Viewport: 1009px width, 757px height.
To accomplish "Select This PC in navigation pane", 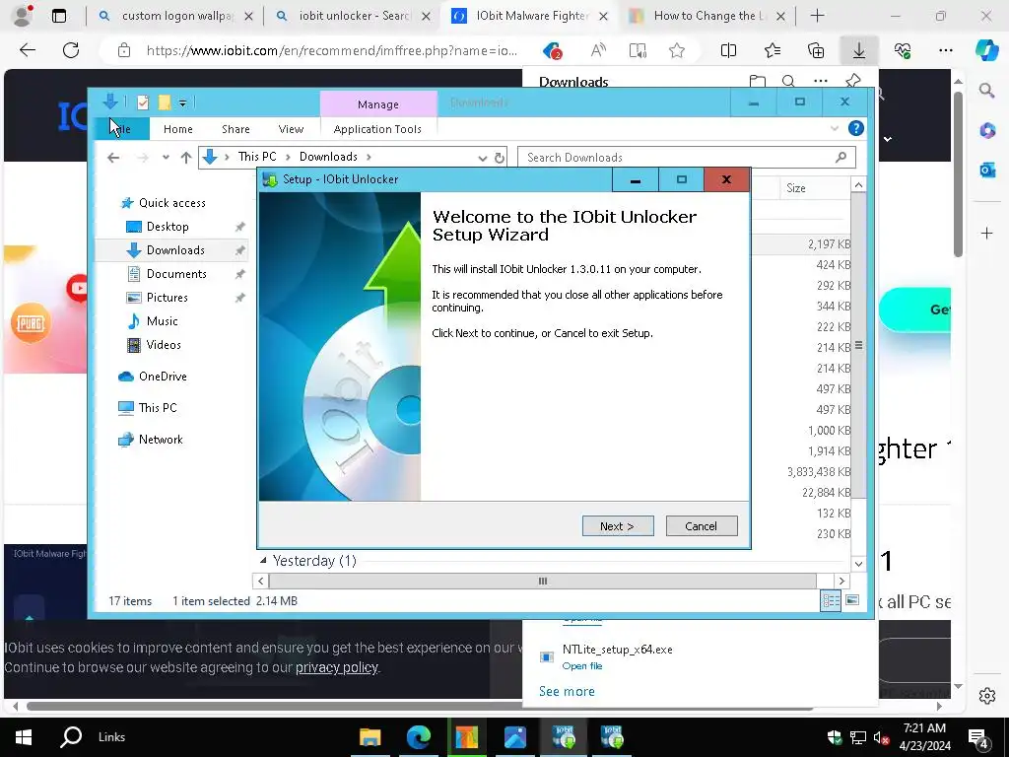I will pyautogui.click(x=148, y=407).
